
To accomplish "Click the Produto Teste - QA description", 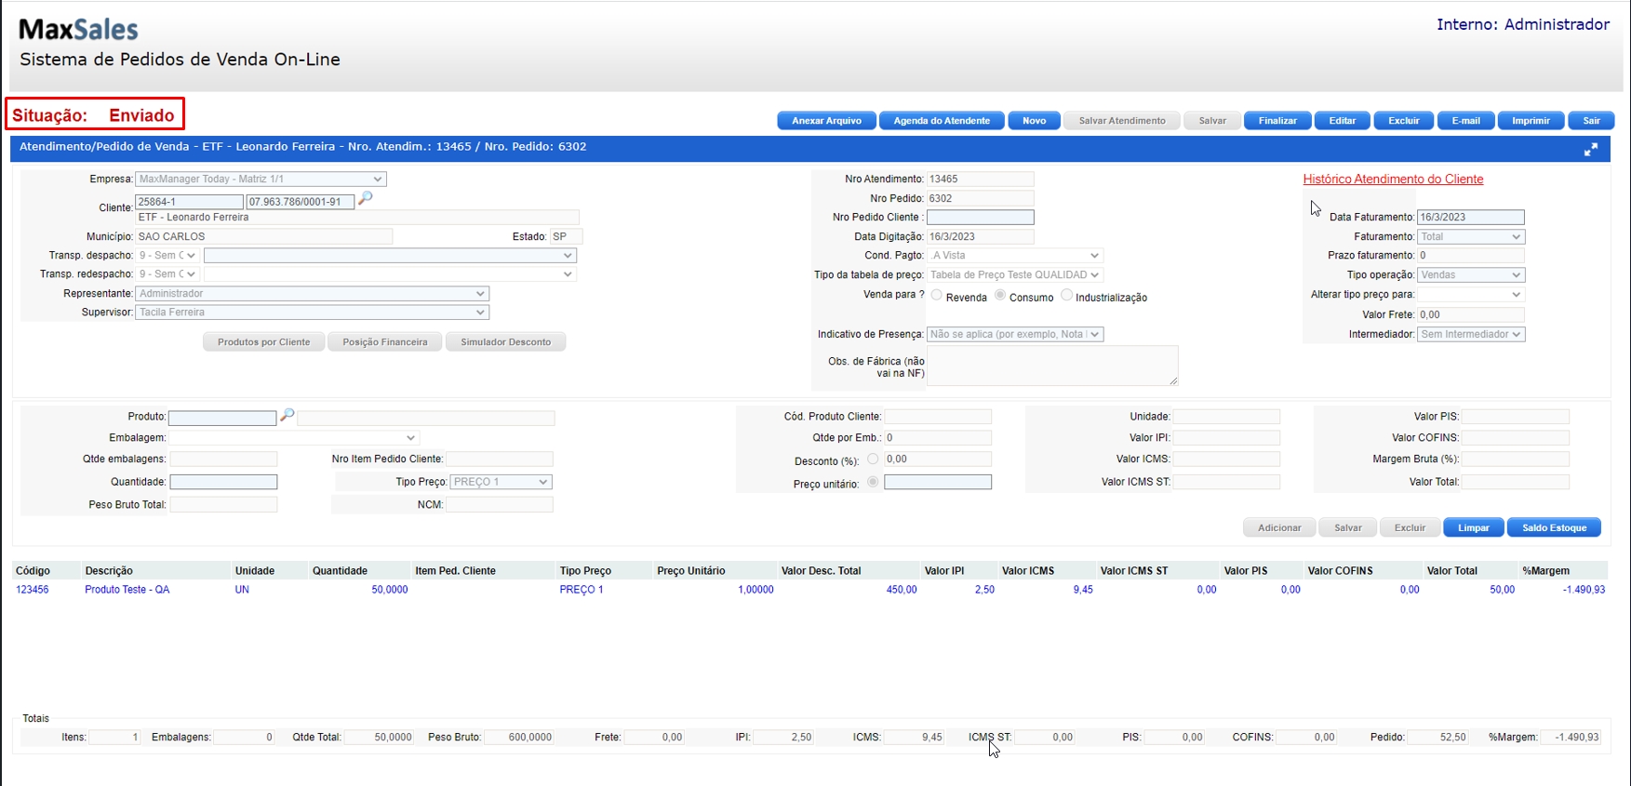I will [x=127, y=590].
